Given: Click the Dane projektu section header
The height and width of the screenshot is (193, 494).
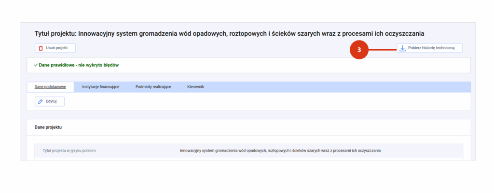Looking at the screenshot, I should tap(48, 127).
